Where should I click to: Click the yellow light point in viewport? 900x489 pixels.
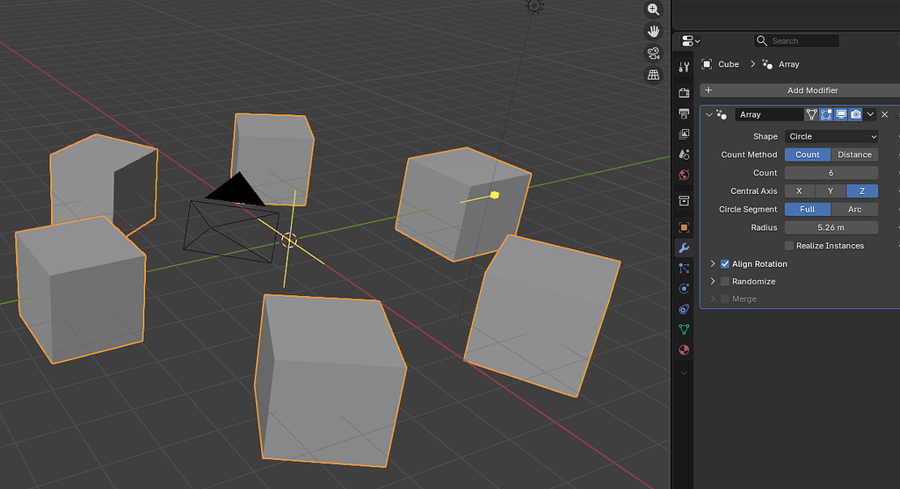(x=494, y=195)
